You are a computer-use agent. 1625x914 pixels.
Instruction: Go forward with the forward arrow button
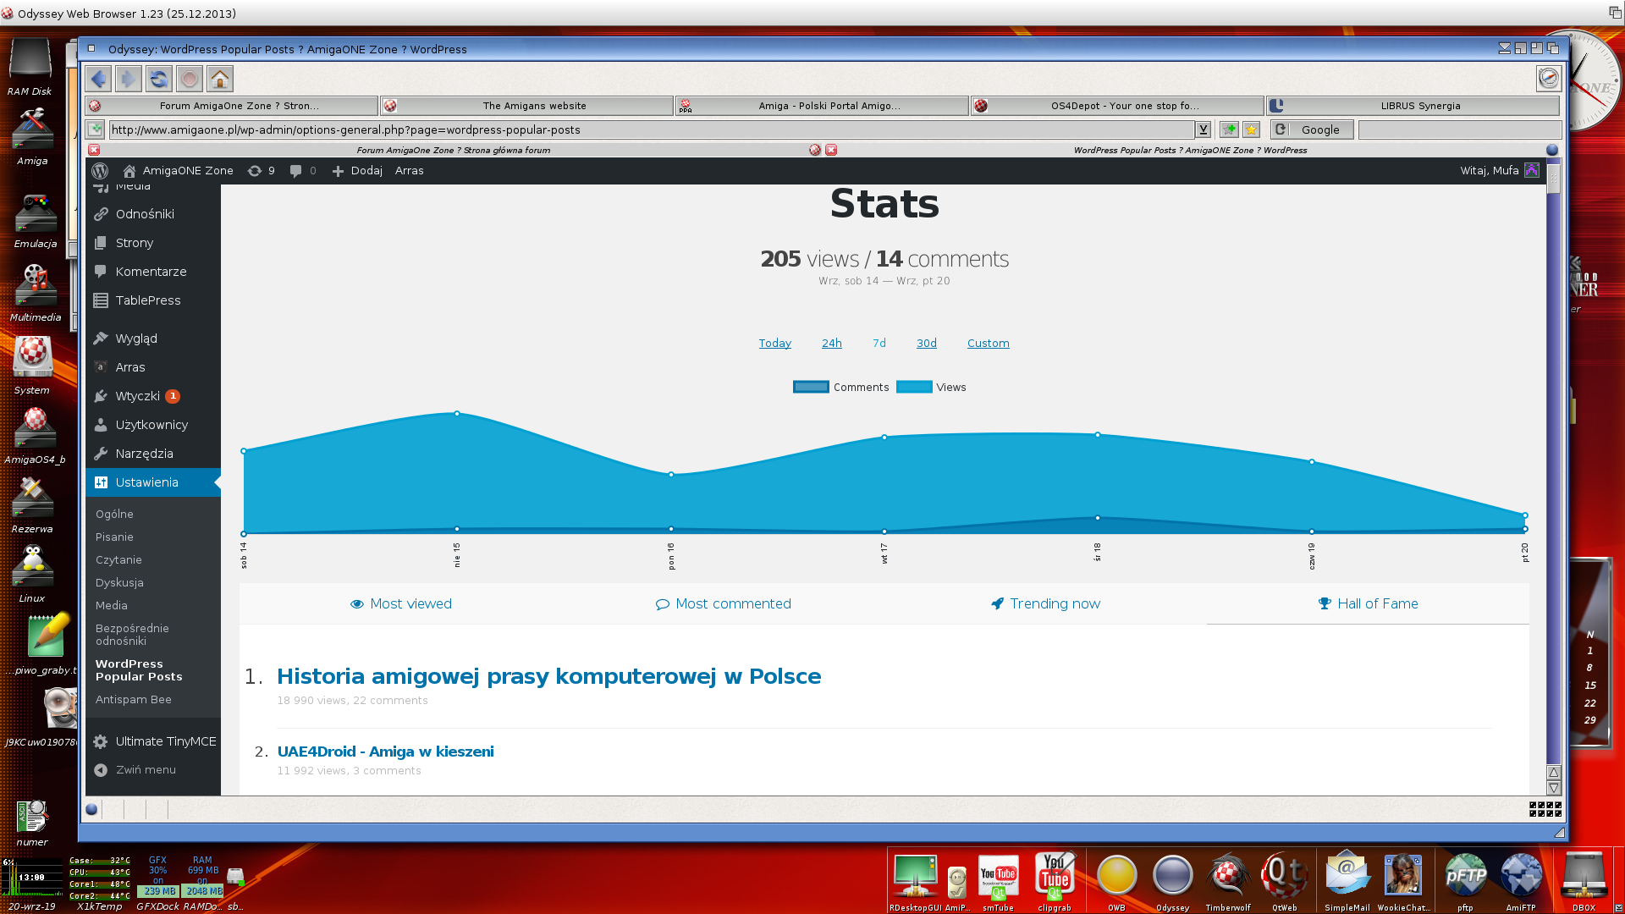point(129,79)
